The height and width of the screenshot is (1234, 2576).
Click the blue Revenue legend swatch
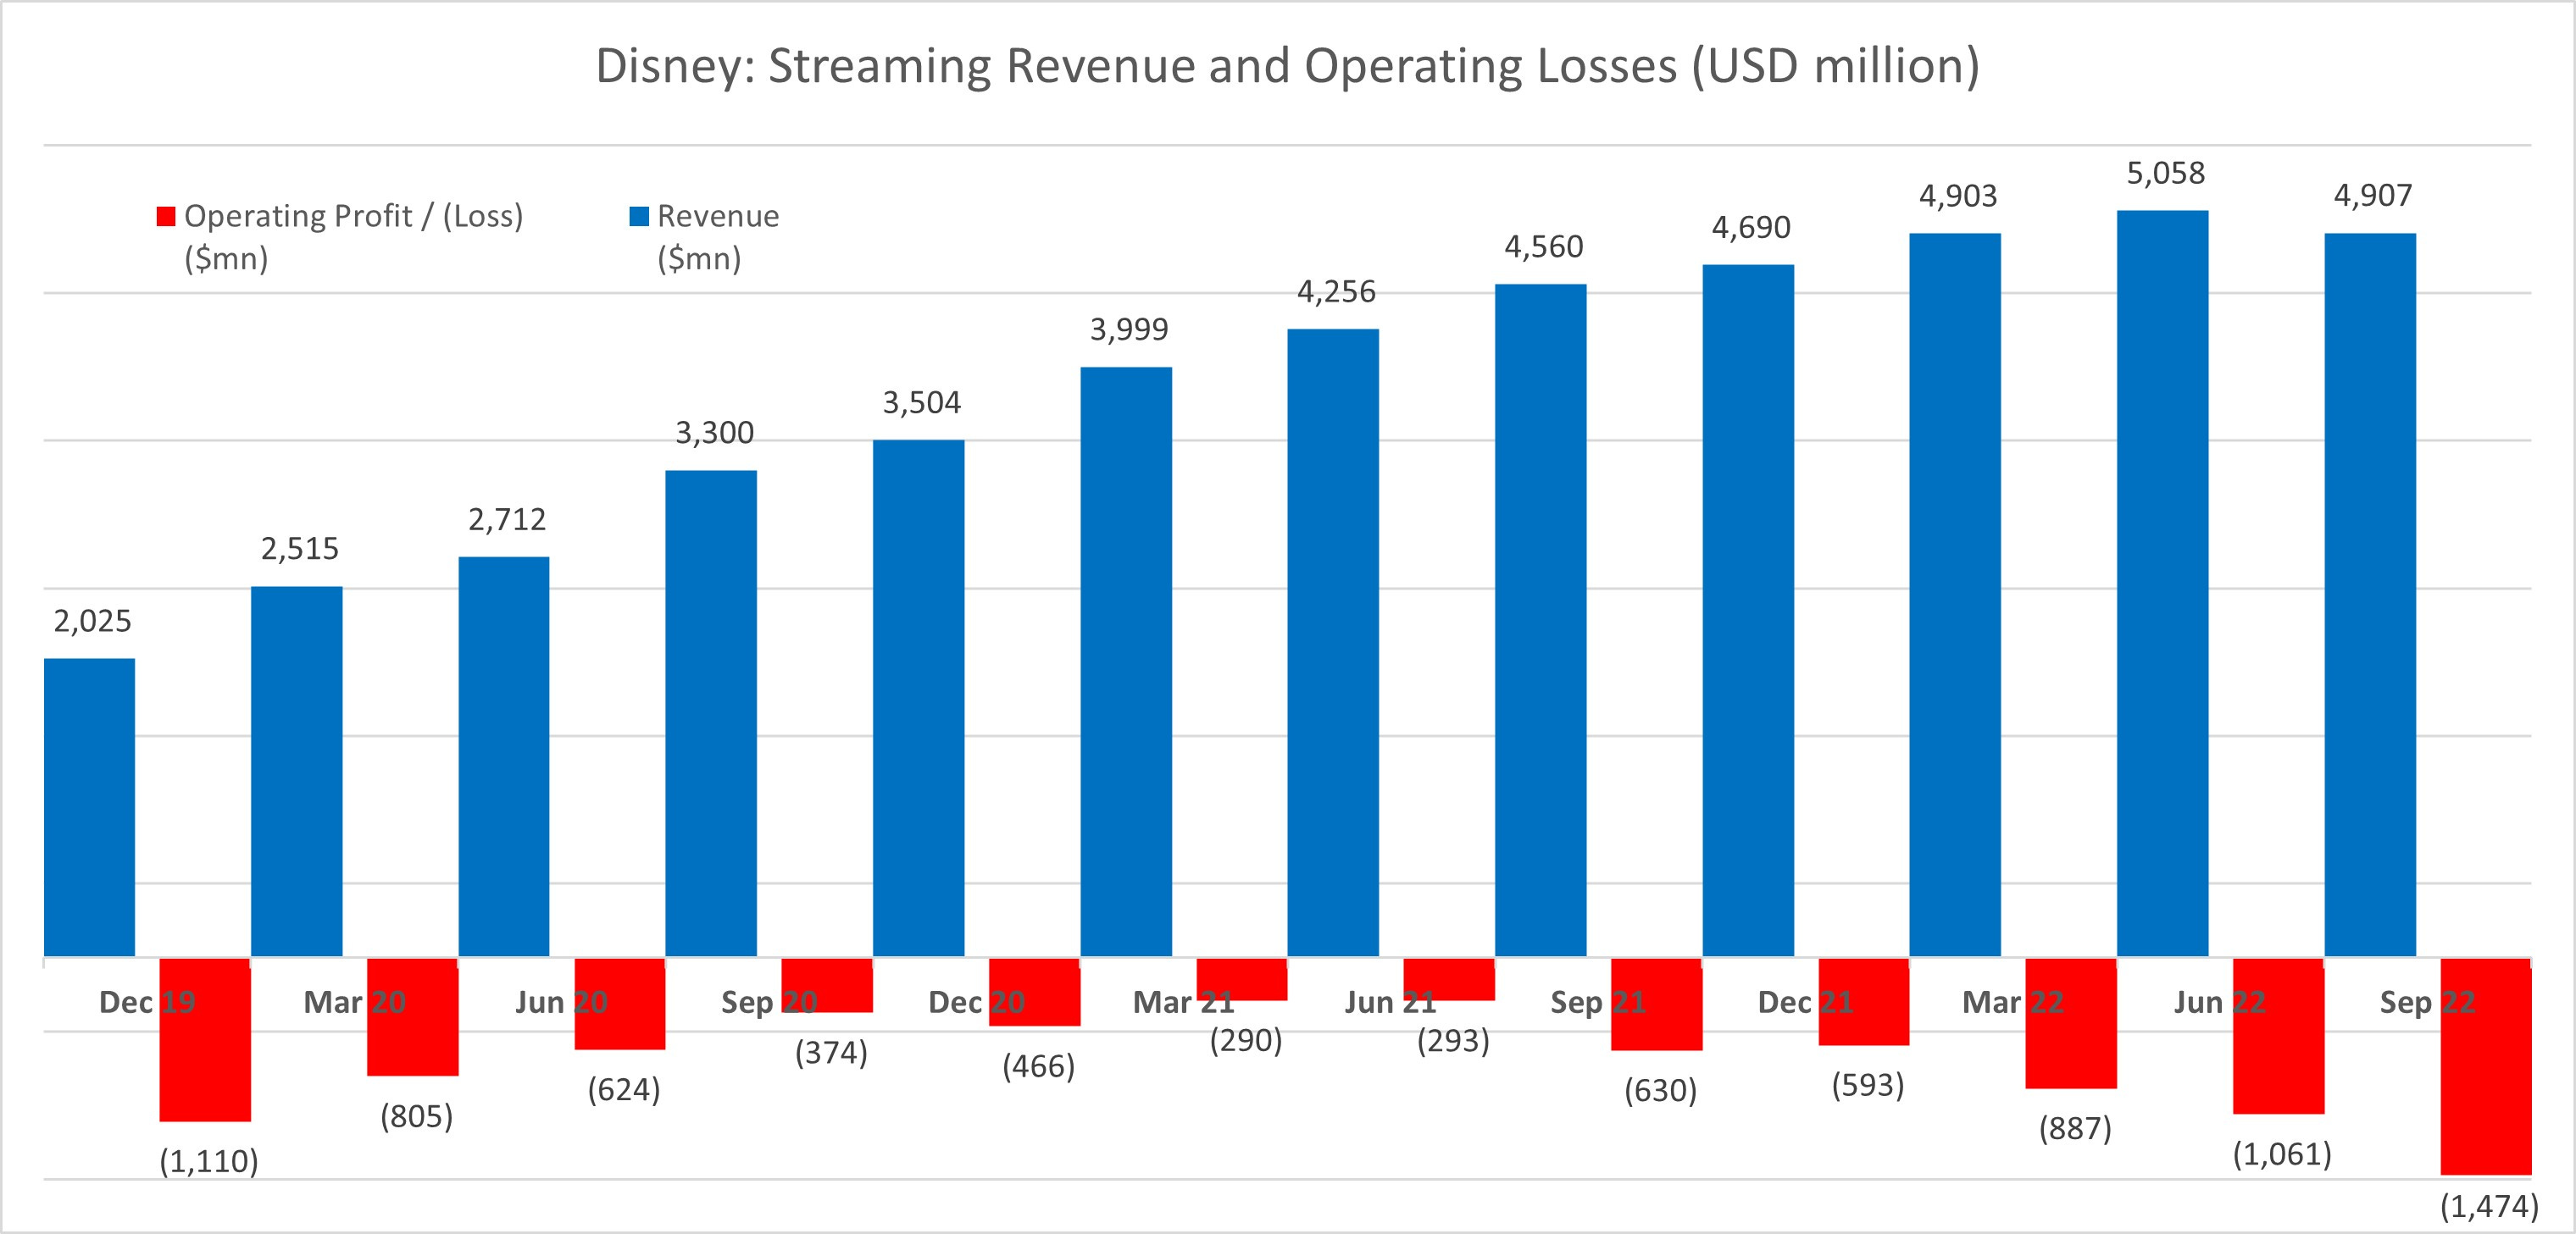click(639, 217)
